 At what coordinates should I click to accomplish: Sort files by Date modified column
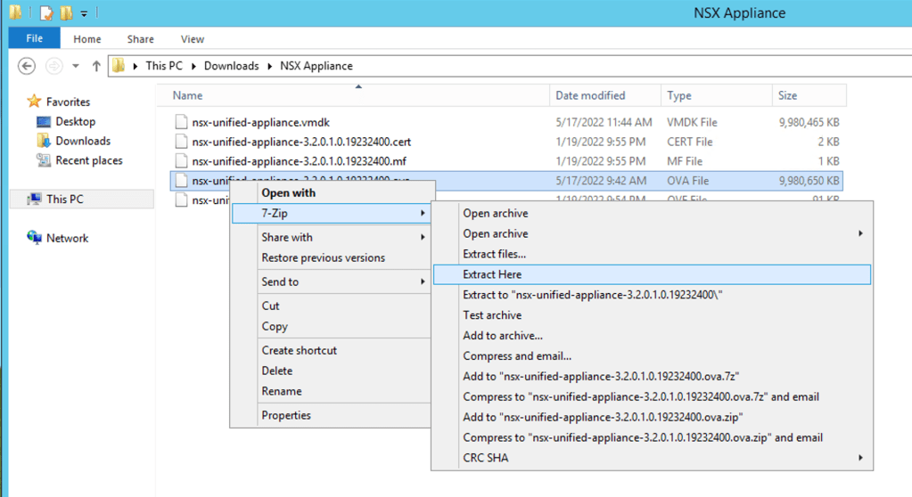coord(590,95)
